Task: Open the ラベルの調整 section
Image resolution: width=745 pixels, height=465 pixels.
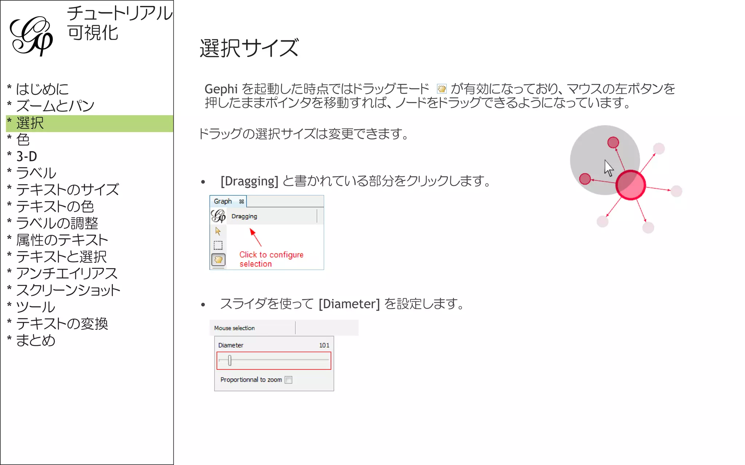Action: point(57,223)
